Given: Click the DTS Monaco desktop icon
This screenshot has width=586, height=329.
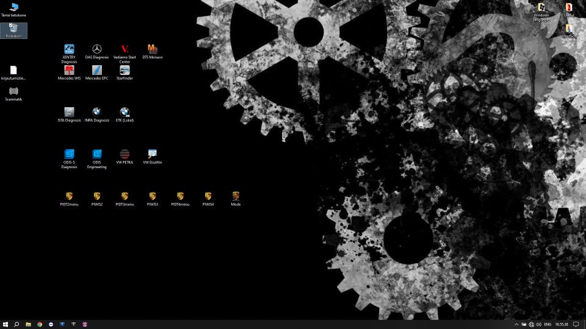Looking at the screenshot, I should point(152,51).
